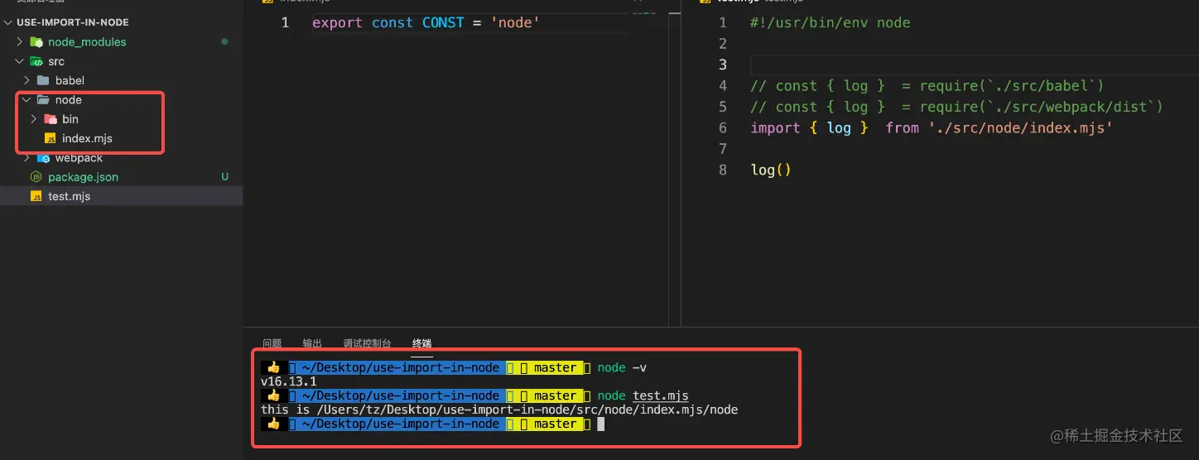
Task: Expand the node_modules folder chevron
Action: [20, 41]
